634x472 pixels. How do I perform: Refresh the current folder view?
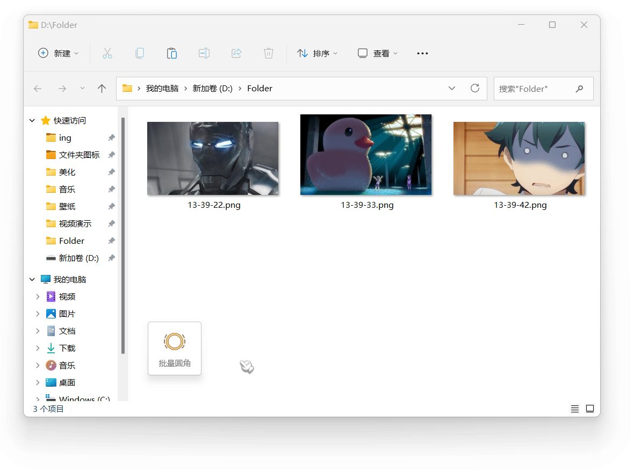[475, 88]
